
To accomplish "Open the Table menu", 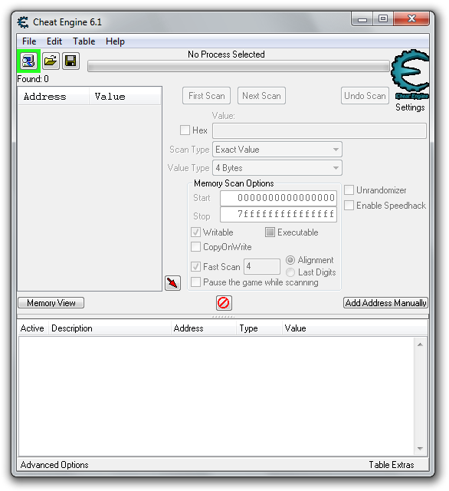I will click(84, 41).
